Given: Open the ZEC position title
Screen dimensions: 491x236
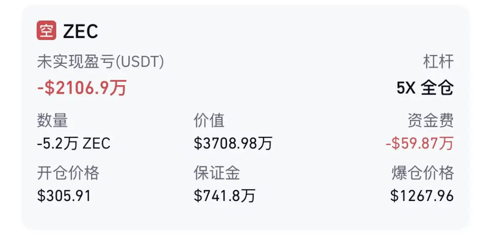Looking at the screenshot, I should coord(80,32).
